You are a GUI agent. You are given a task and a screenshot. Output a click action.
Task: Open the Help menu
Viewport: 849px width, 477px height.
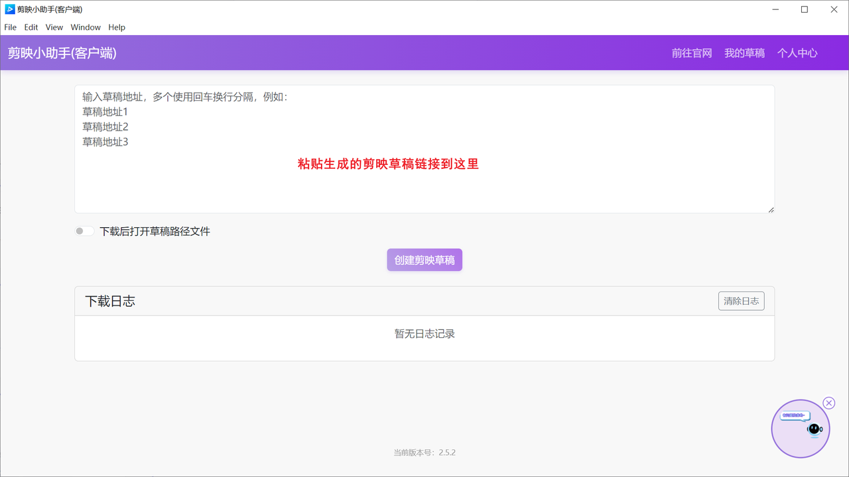click(x=117, y=27)
